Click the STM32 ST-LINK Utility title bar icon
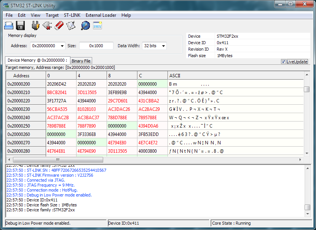 (6, 5)
